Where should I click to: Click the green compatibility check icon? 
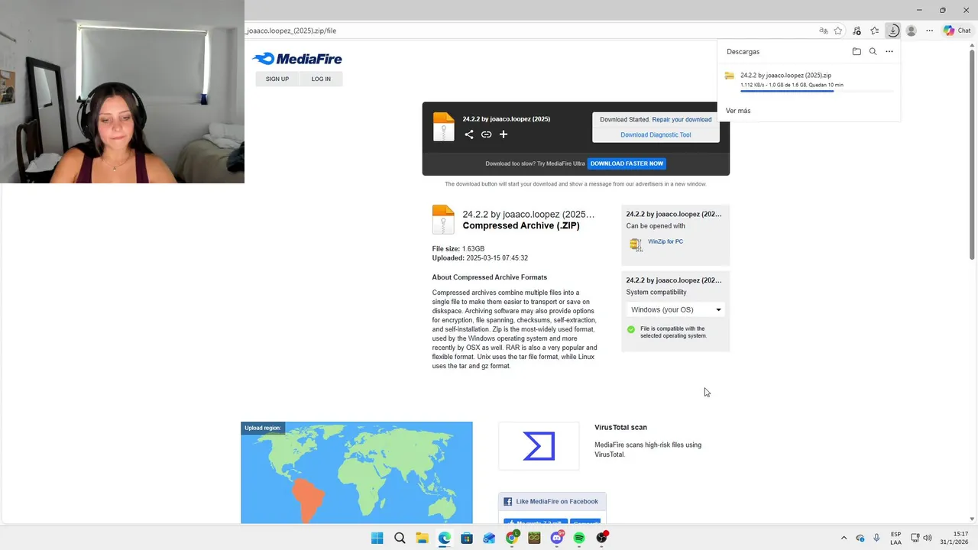[x=631, y=330]
